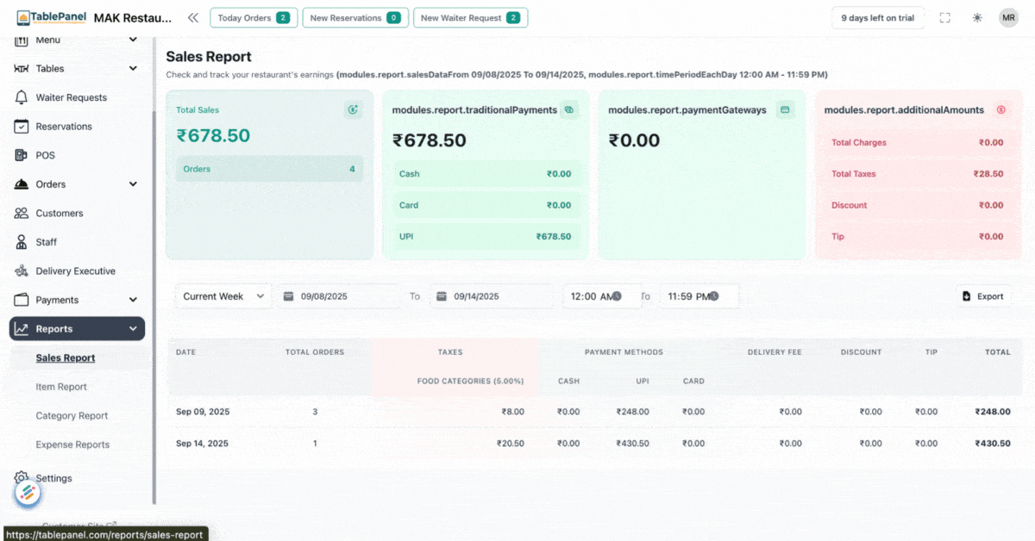The width and height of the screenshot is (1035, 541).
Task: Click the MR avatar in top right
Action: (1008, 17)
